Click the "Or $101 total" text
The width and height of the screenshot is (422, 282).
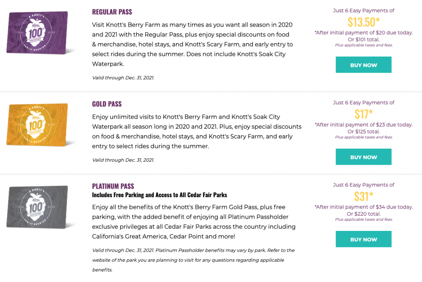pos(363,39)
